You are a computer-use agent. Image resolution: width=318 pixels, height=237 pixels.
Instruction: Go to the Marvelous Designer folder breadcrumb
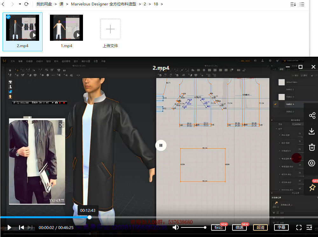pos(103,4)
